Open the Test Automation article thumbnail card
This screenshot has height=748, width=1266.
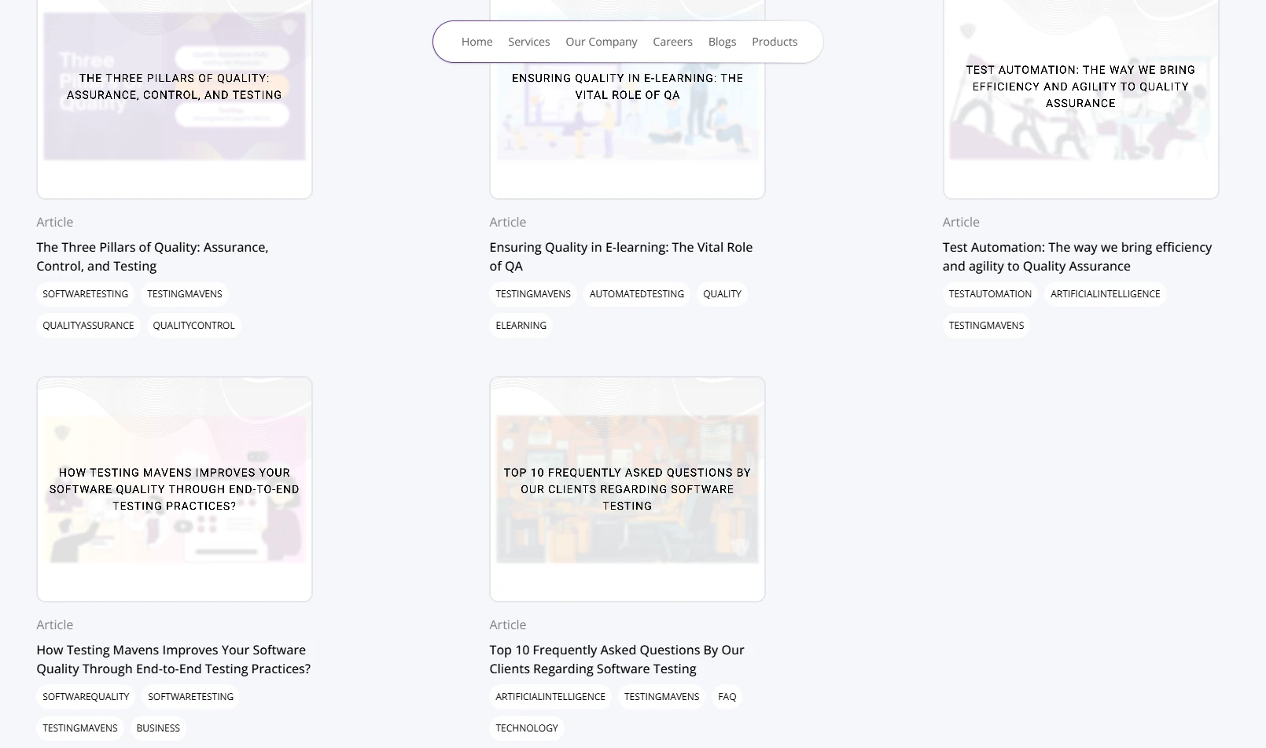coord(1080,99)
